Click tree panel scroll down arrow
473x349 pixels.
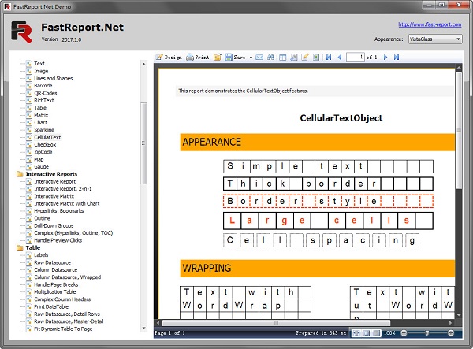pyautogui.click(x=143, y=329)
